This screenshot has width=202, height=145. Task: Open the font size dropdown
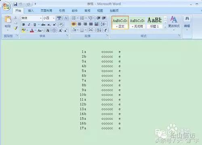54,18
